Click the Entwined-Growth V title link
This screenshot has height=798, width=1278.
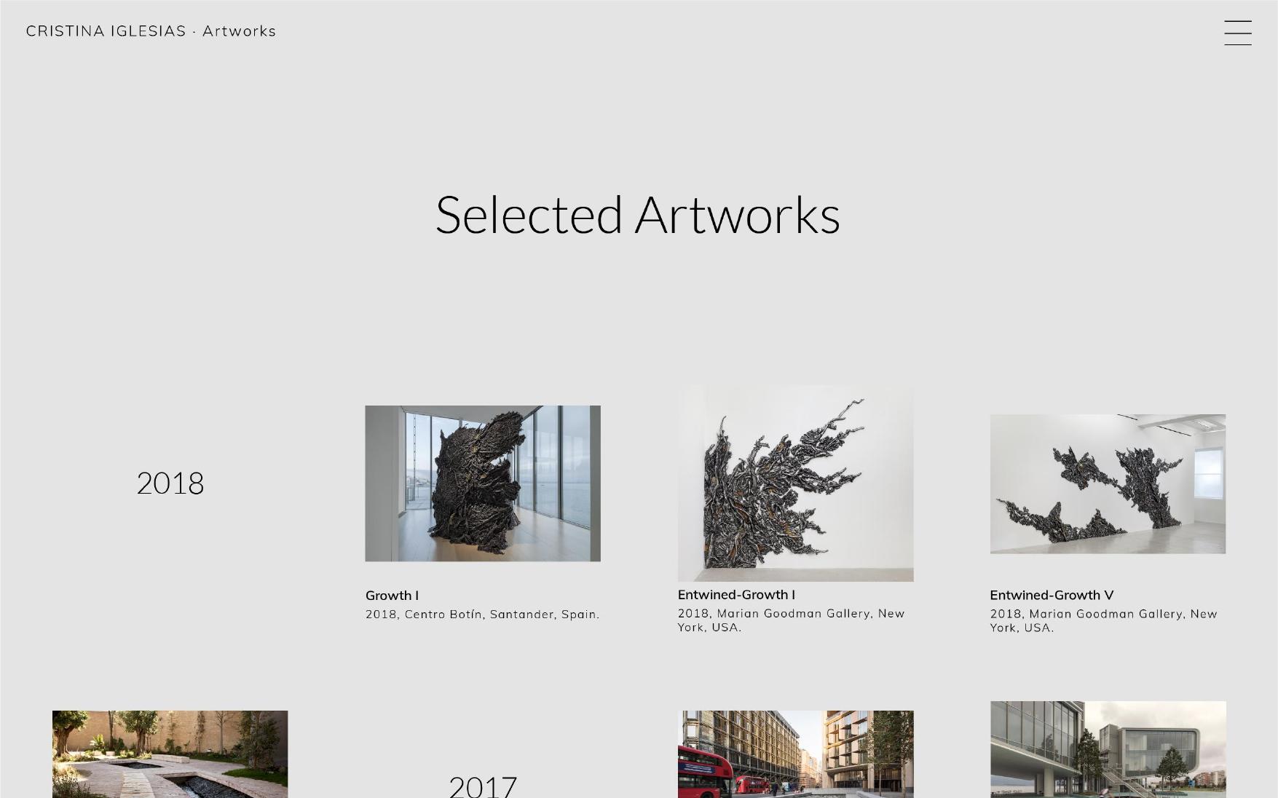coord(1052,595)
